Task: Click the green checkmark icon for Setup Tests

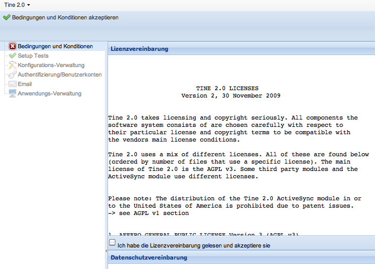Action: point(13,56)
